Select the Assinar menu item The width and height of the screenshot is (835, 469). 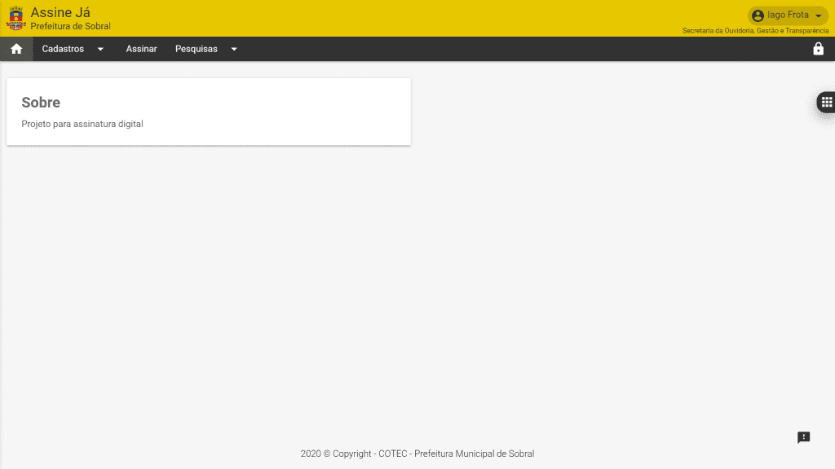click(141, 49)
